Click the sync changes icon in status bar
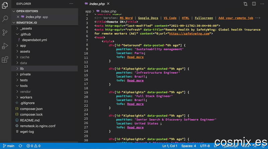 click(20, 146)
